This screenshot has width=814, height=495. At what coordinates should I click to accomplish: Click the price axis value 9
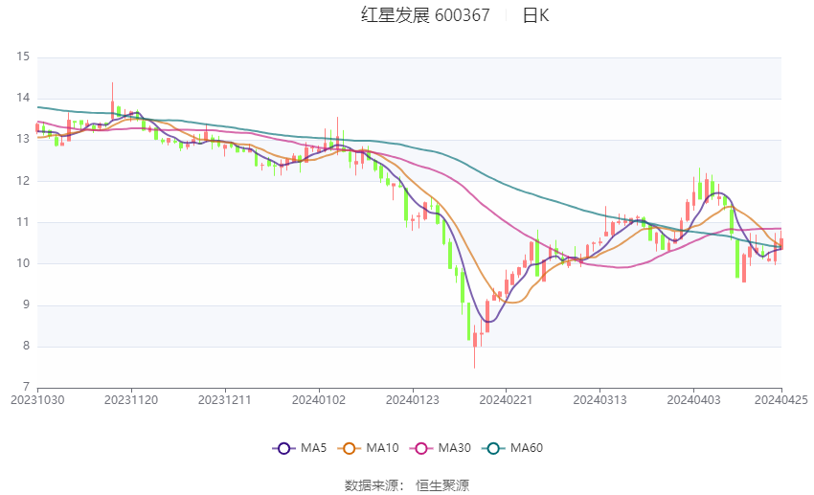27,304
